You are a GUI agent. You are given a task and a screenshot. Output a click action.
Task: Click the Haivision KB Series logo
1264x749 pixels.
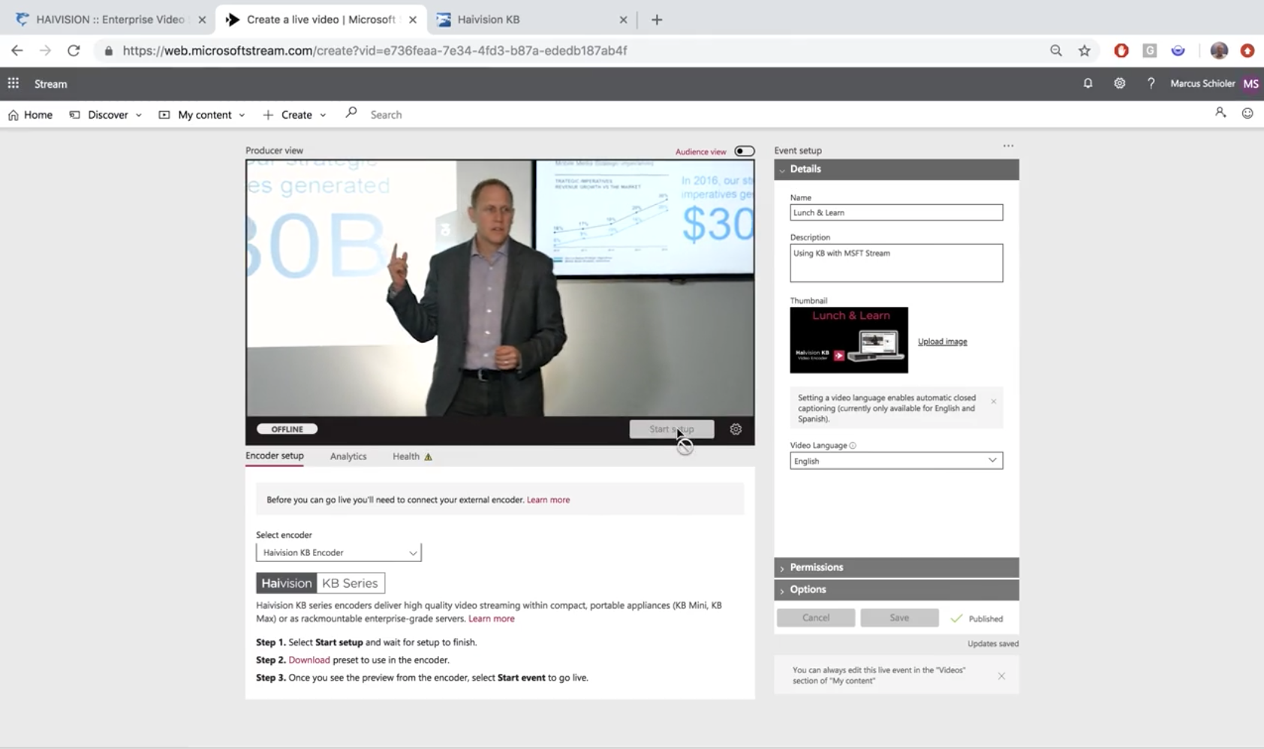tap(321, 583)
